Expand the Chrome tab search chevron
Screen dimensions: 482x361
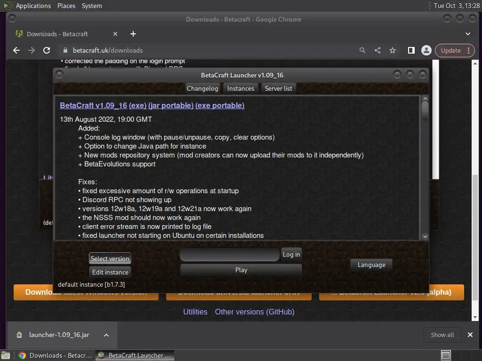(468, 34)
